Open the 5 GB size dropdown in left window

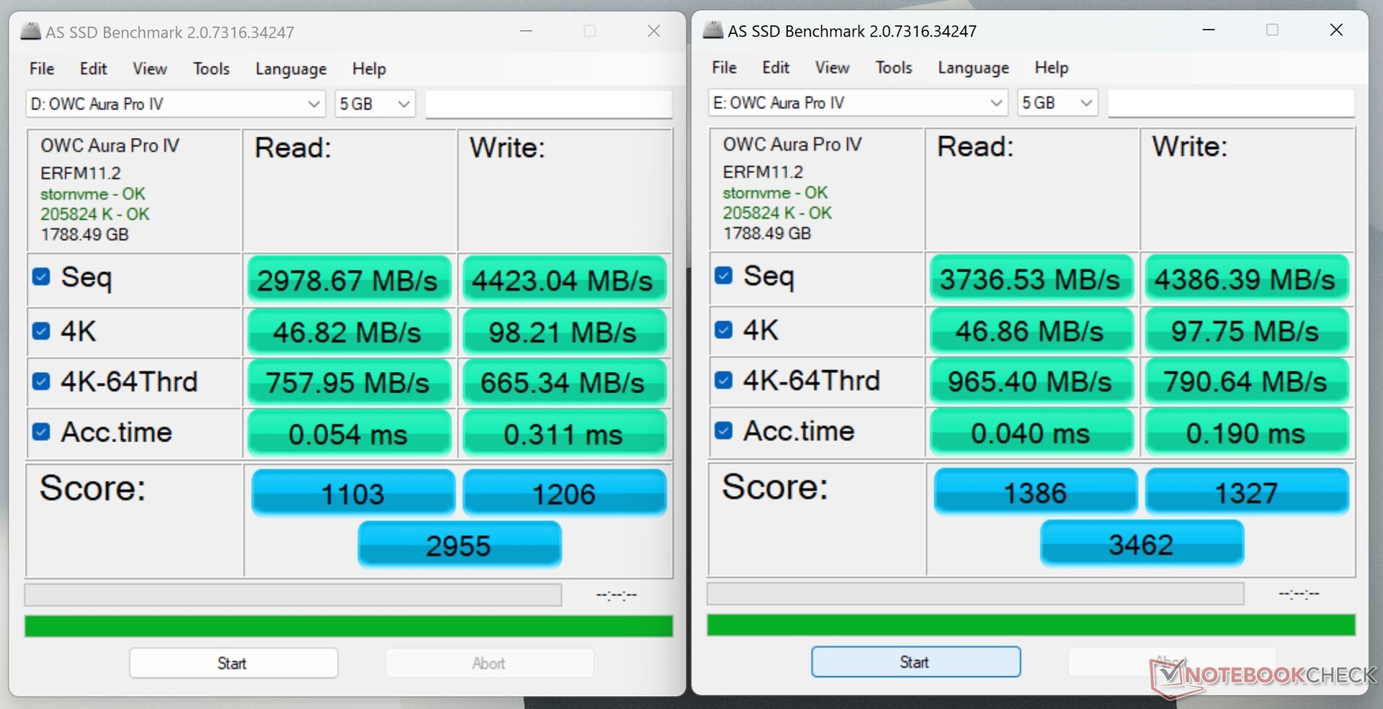pos(375,104)
